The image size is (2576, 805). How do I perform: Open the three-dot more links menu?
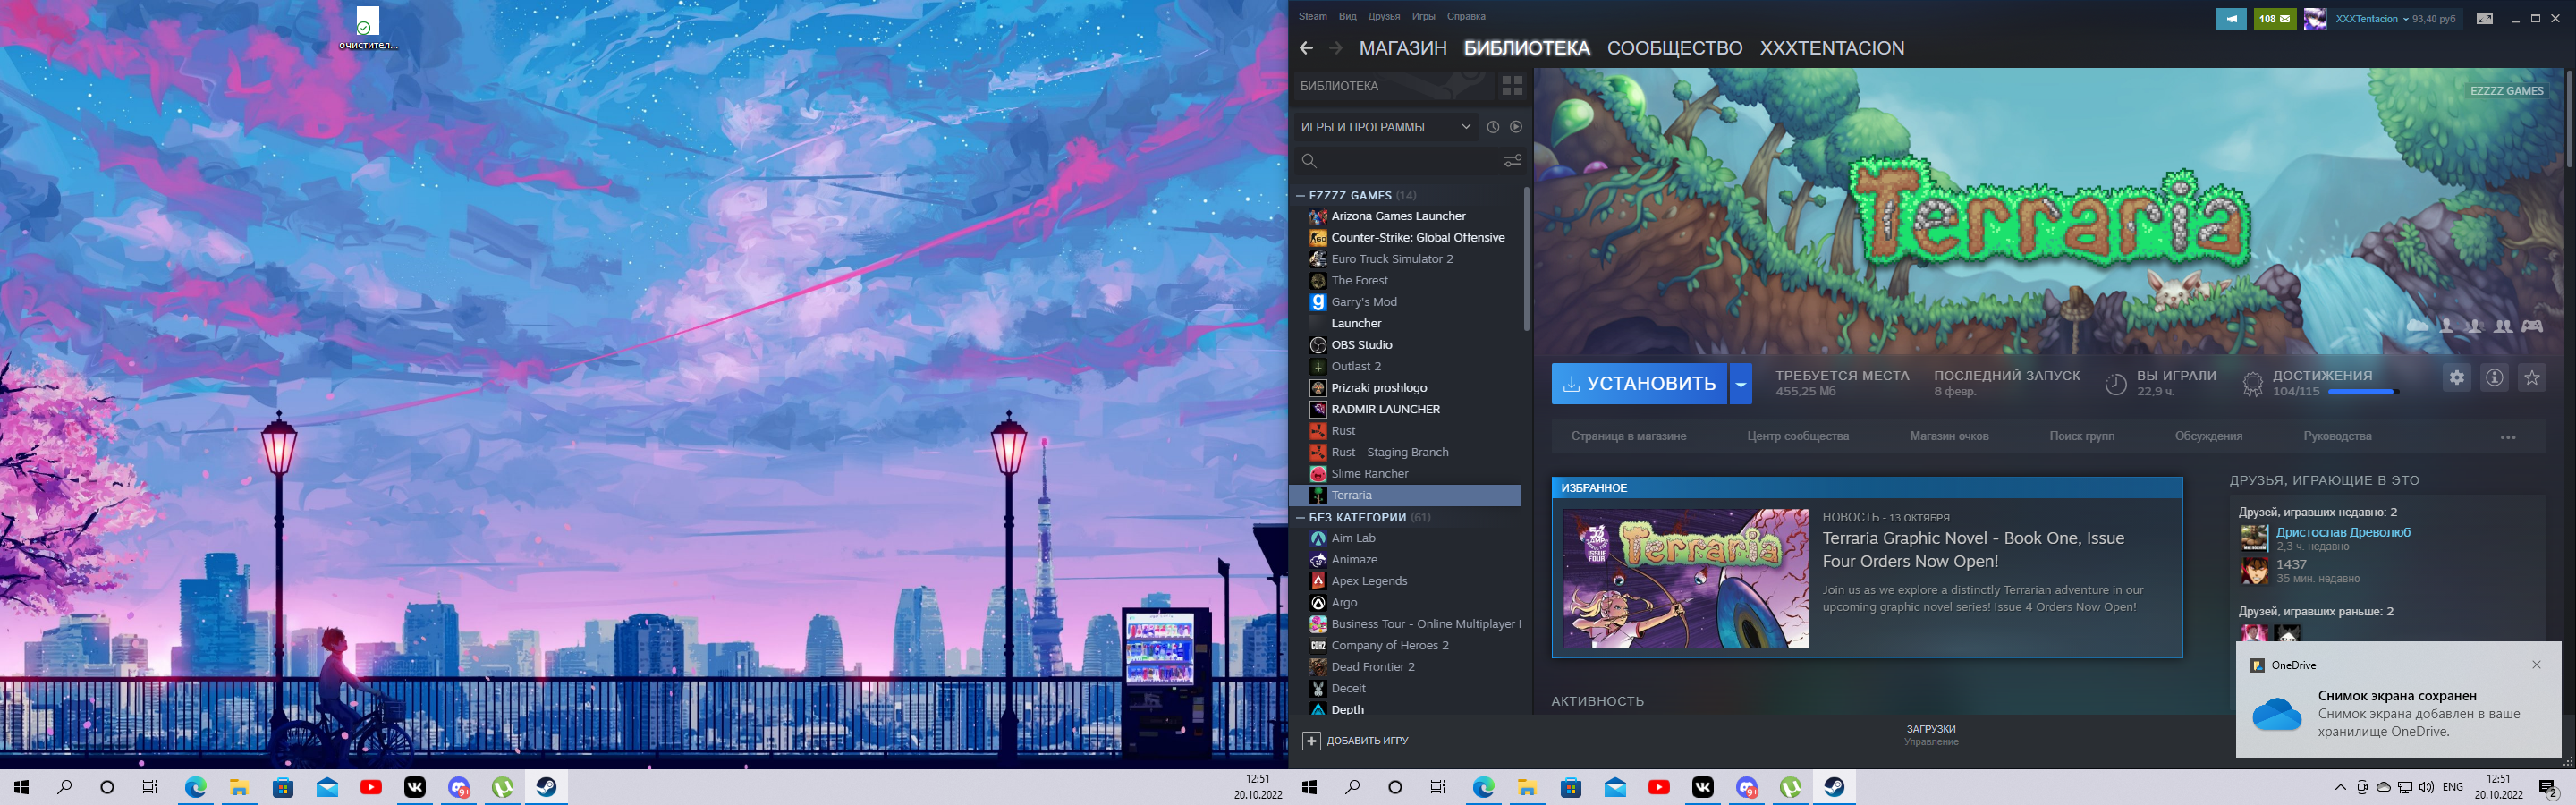click(x=2508, y=437)
